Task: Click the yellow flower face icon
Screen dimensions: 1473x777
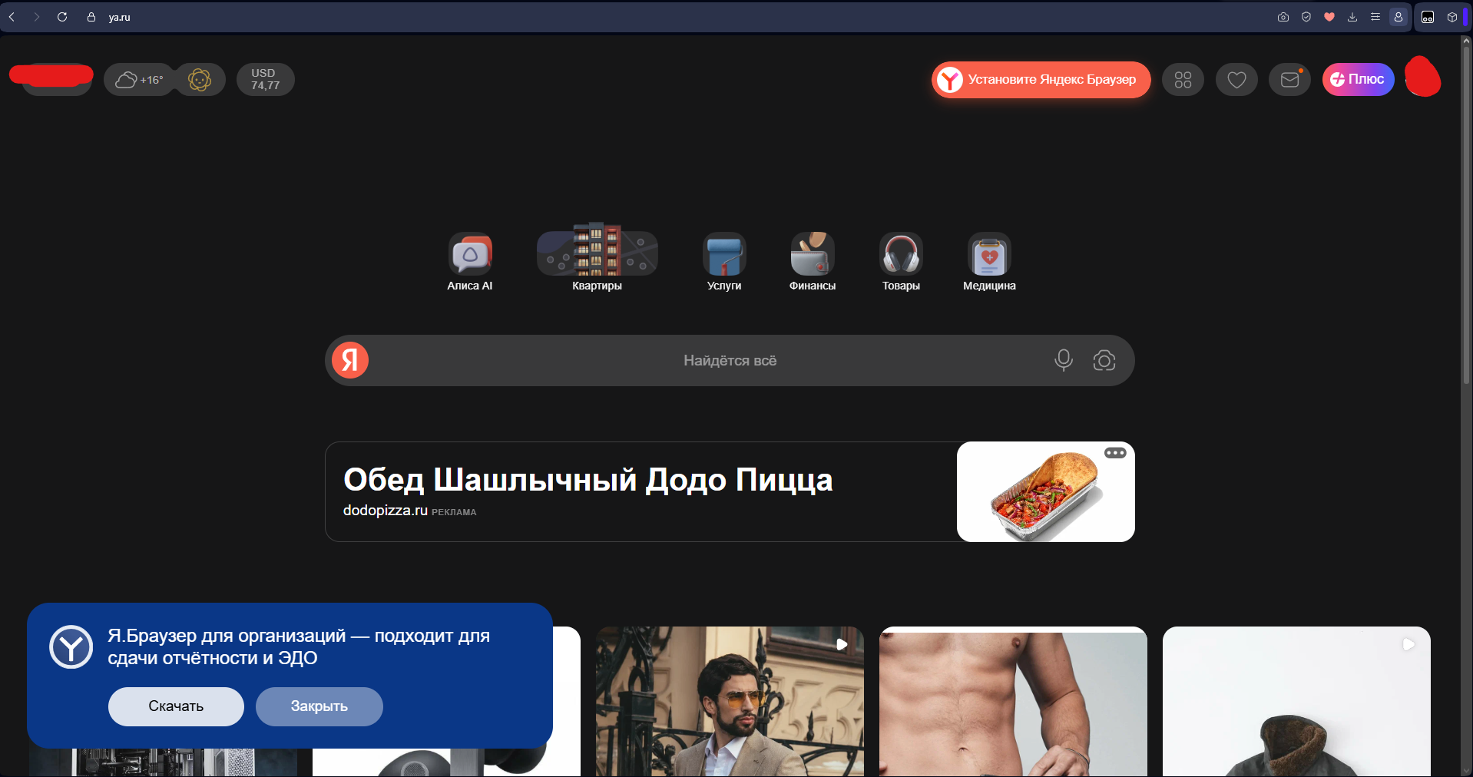Action: point(200,80)
